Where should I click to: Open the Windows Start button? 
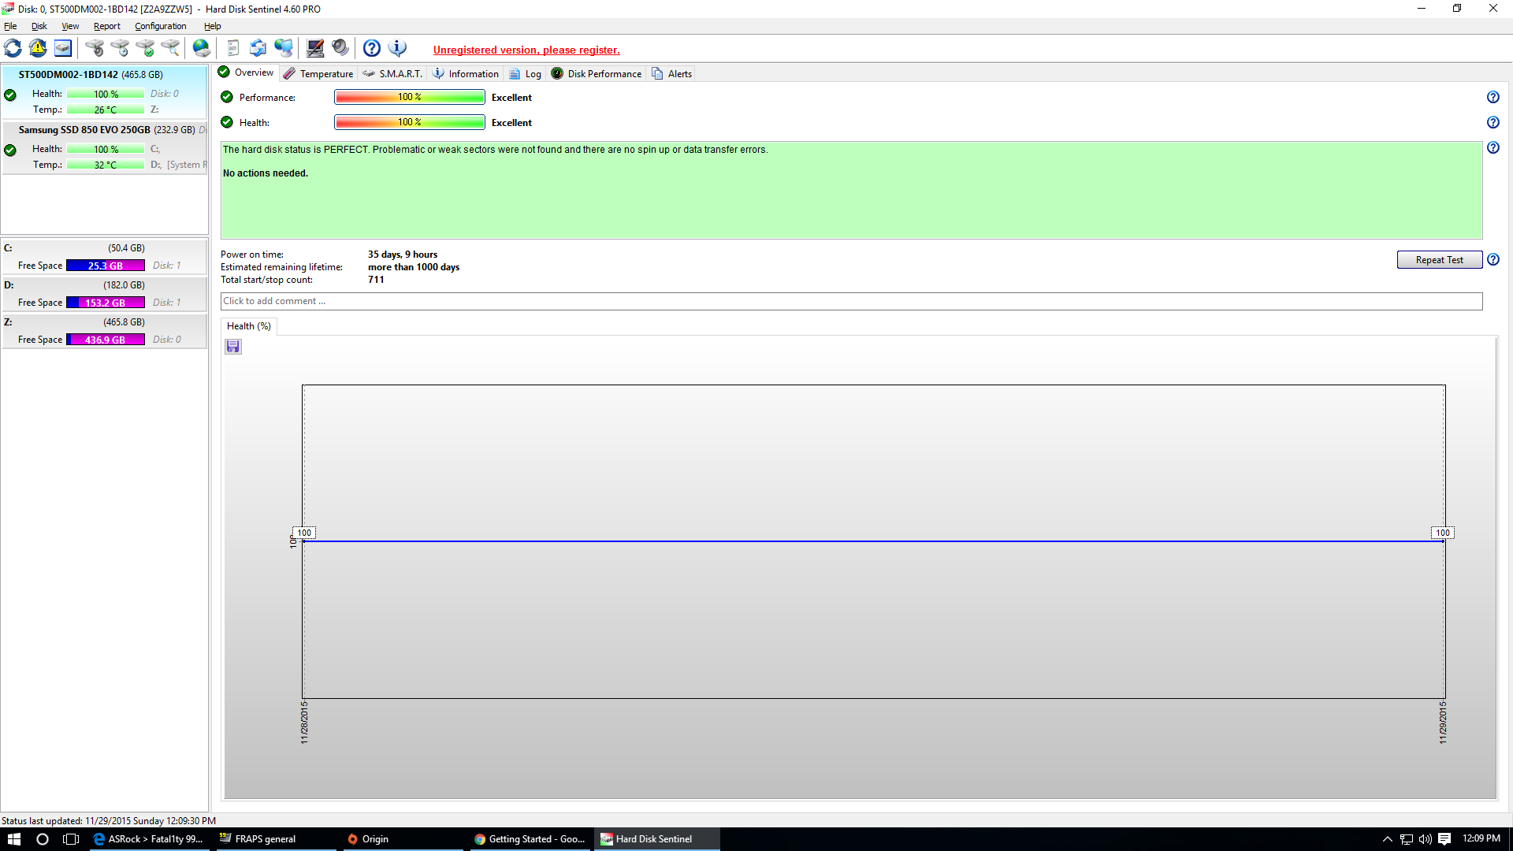pos(14,839)
